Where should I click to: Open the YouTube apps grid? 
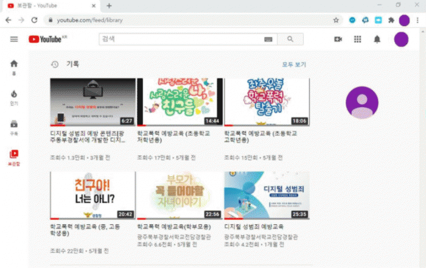coord(357,39)
